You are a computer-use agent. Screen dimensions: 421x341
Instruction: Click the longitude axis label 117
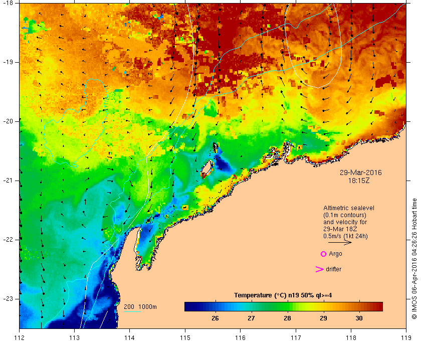296,337
